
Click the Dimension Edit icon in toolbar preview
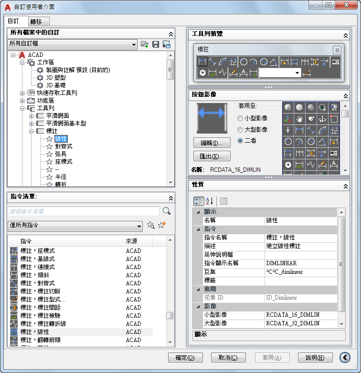pos(234,73)
